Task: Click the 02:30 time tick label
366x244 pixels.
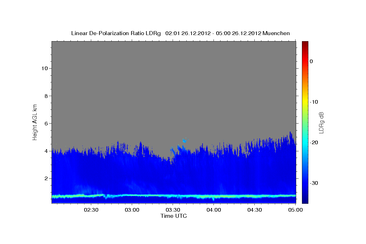Action: coord(91,210)
